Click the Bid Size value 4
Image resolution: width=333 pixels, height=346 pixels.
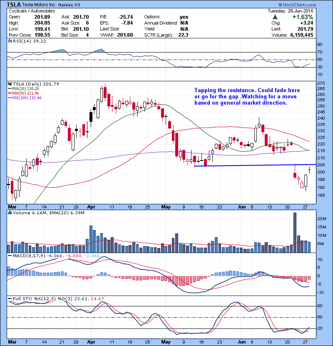87,35
